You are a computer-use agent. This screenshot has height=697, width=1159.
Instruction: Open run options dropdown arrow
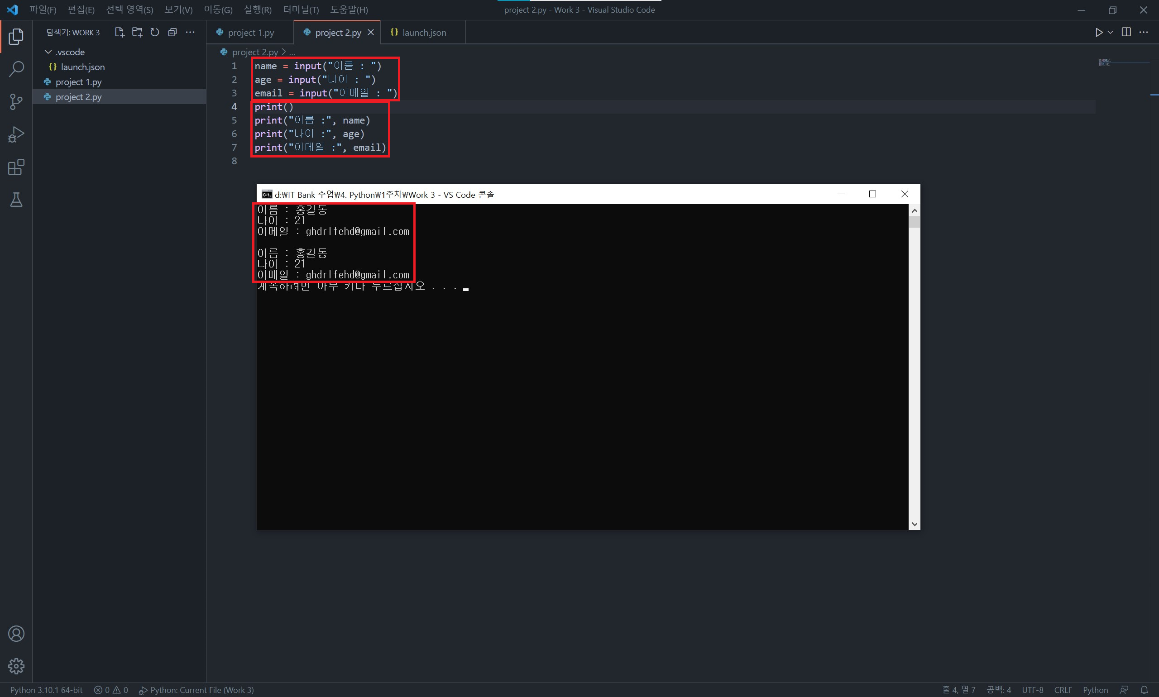point(1110,32)
